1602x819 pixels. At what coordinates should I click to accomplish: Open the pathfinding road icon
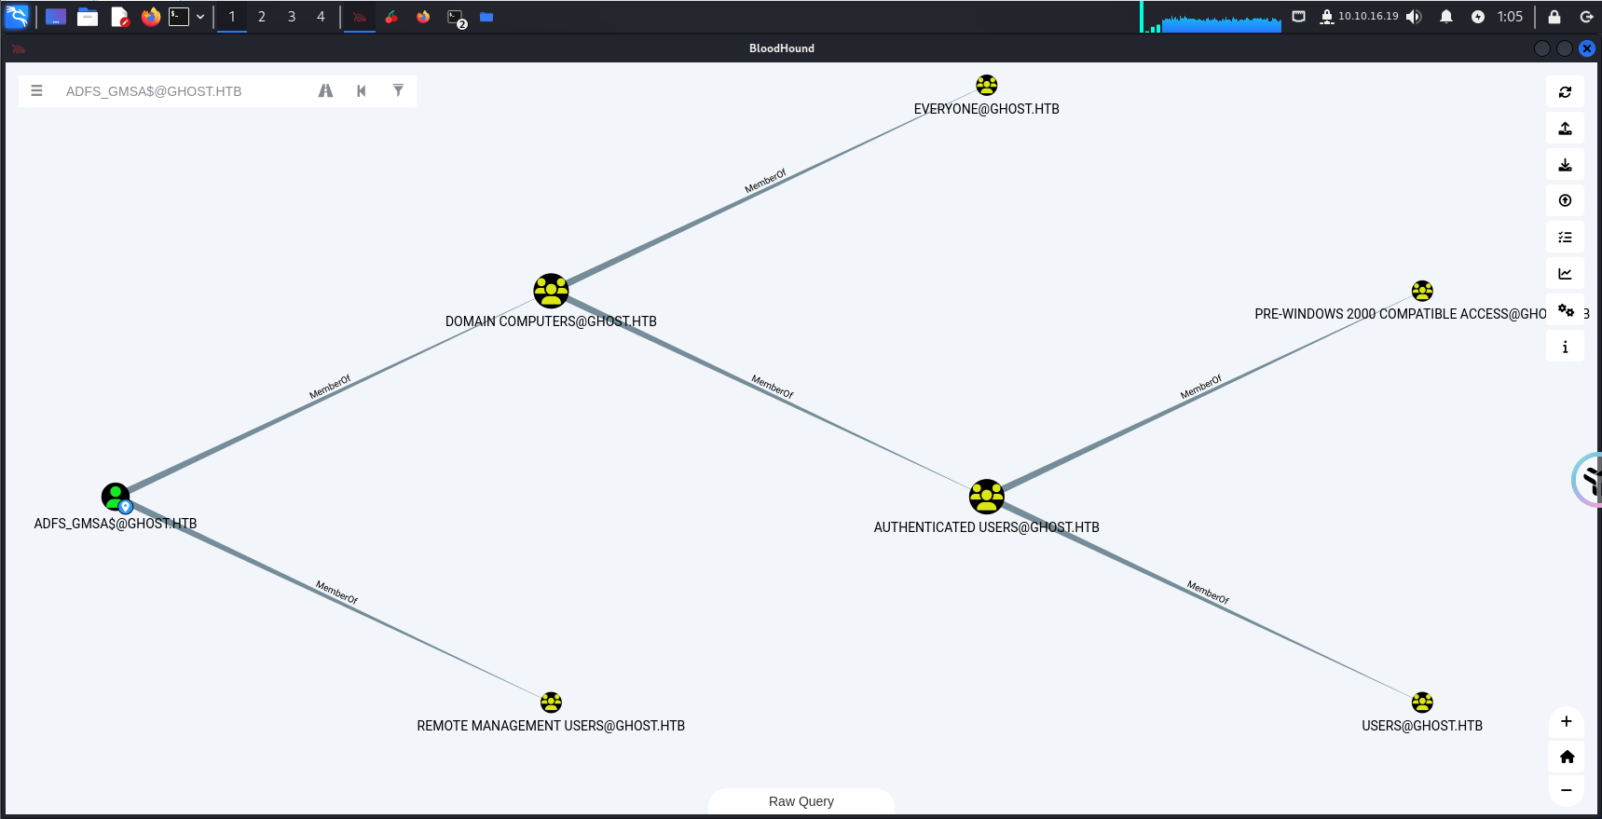point(325,90)
